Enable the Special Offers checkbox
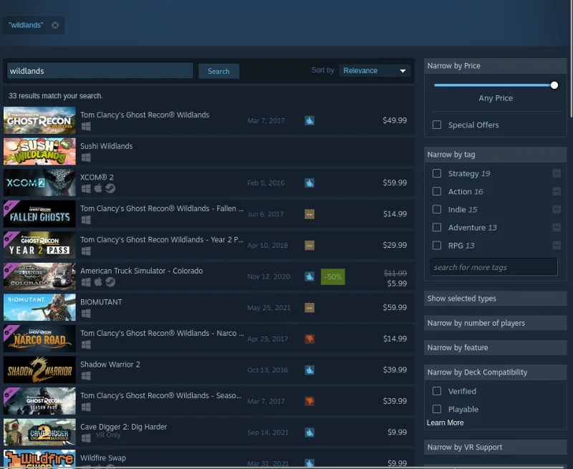This screenshot has height=469, width=573. [437, 125]
